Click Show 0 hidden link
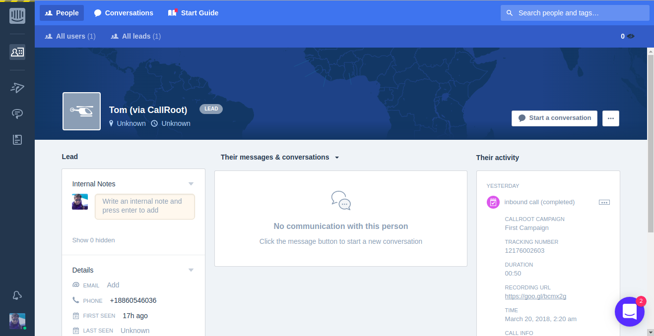This screenshot has width=654, height=336. click(93, 240)
